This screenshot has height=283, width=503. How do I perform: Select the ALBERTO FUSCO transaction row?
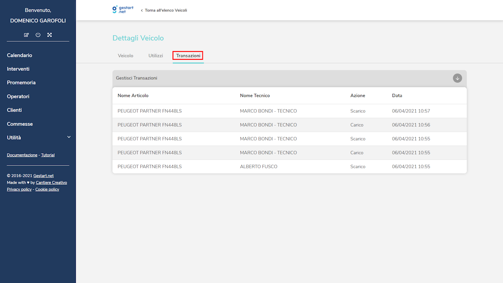pyautogui.click(x=259, y=167)
